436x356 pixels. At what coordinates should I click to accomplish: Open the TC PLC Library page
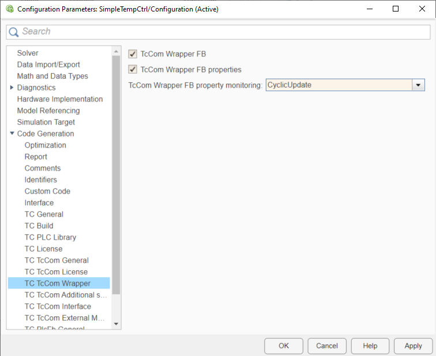(x=50, y=237)
